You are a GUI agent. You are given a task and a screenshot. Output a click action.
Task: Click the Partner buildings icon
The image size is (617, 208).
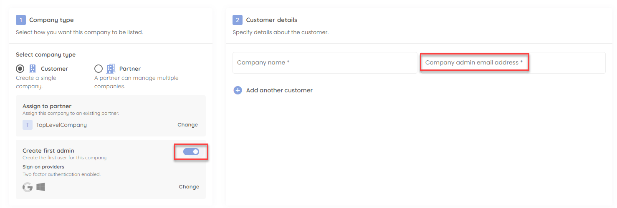(x=111, y=69)
